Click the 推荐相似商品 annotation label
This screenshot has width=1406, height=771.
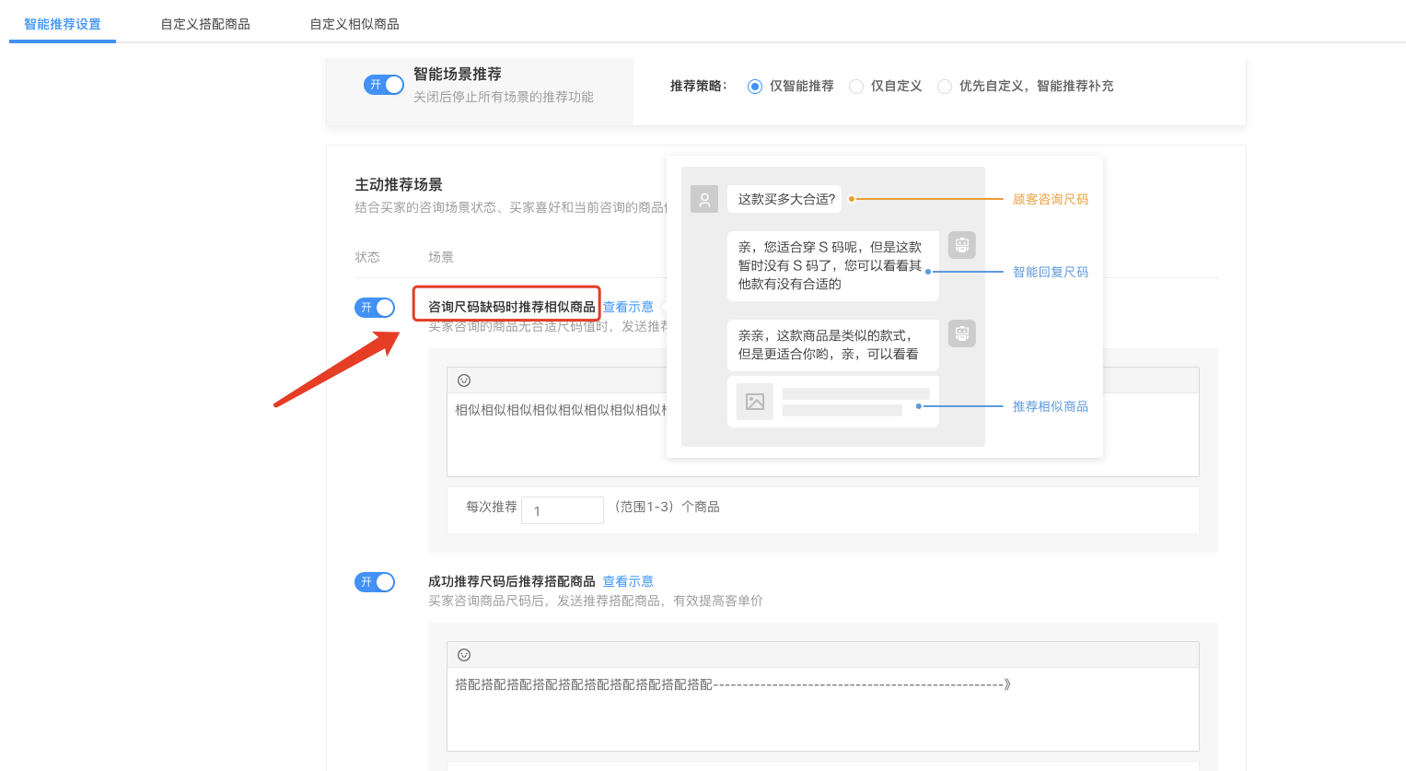click(1051, 406)
